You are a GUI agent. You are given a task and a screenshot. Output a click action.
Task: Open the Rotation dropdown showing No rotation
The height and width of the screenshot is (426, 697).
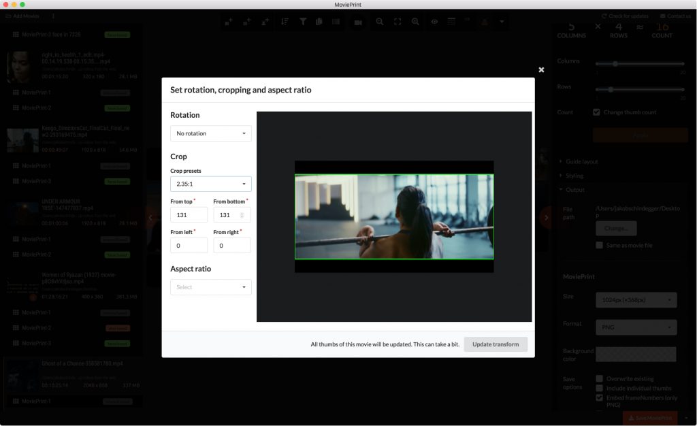[x=211, y=133]
